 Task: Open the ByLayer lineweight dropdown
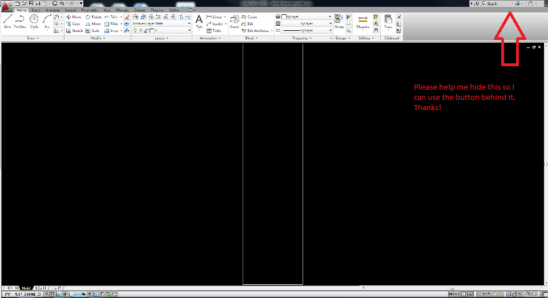(x=307, y=23)
